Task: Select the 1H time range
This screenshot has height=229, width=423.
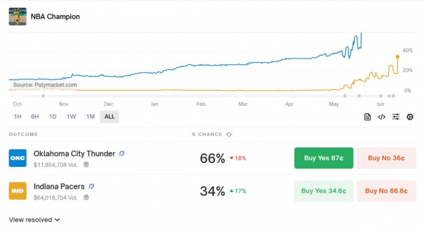Action: click(x=17, y=117)
